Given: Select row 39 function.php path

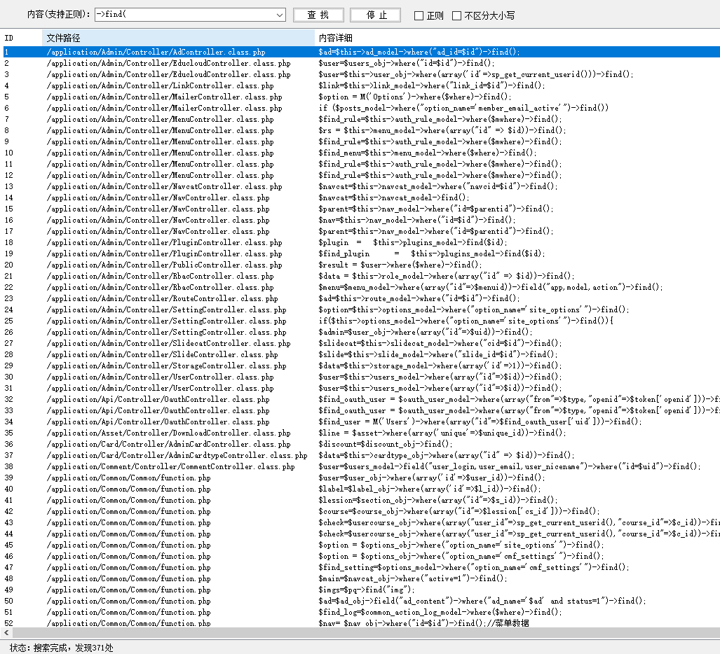Looking at the screenshot, I should click(128, 478).
